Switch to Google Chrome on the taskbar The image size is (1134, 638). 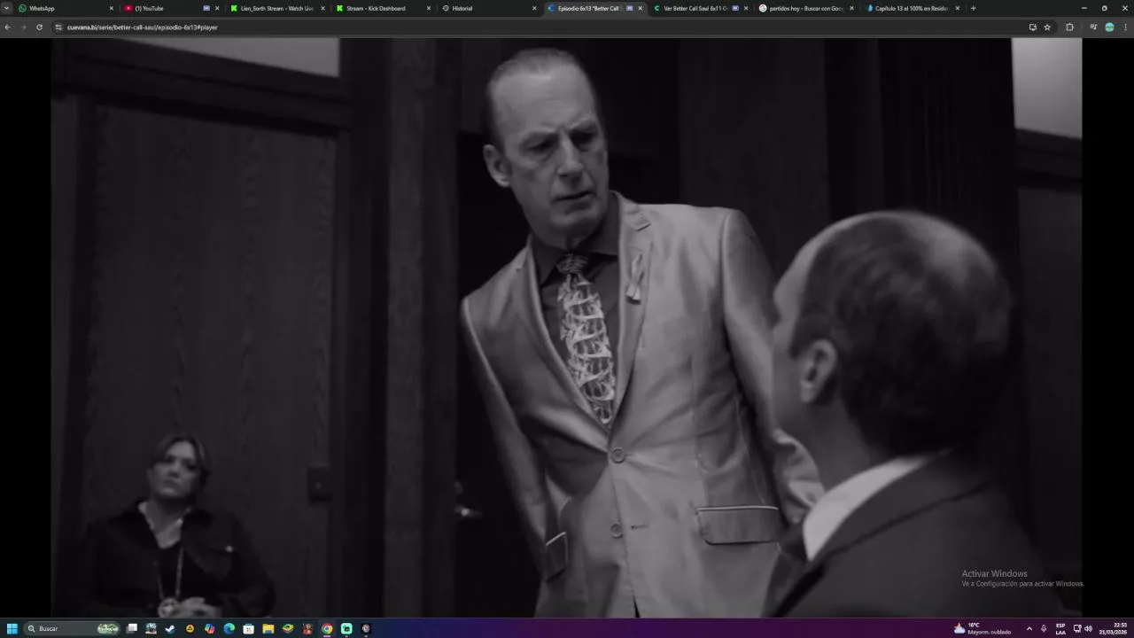327,628
